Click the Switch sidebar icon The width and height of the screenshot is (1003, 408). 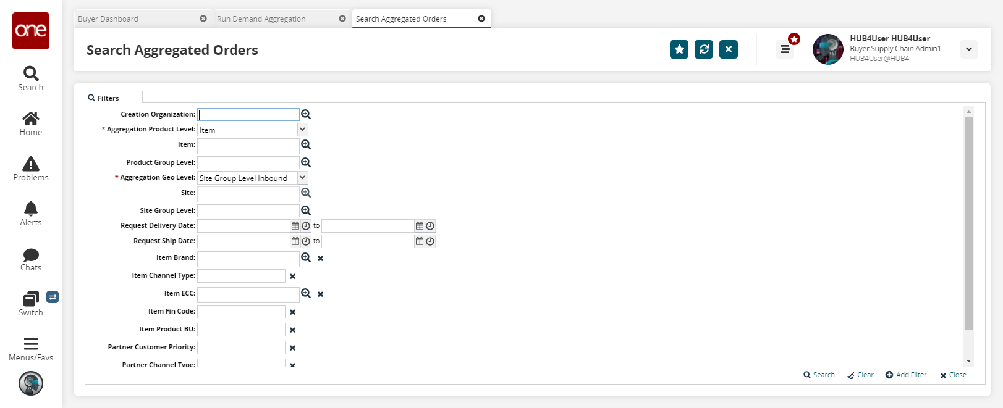pos(31,304)
